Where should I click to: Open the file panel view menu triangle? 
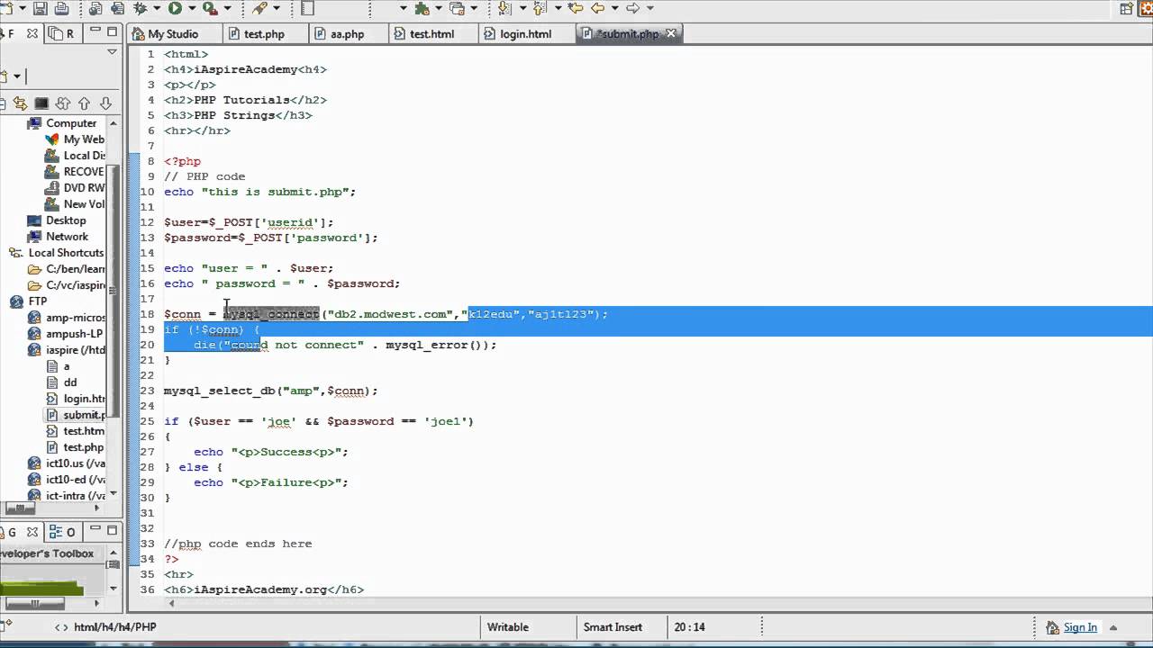click(x=112, y=52)
